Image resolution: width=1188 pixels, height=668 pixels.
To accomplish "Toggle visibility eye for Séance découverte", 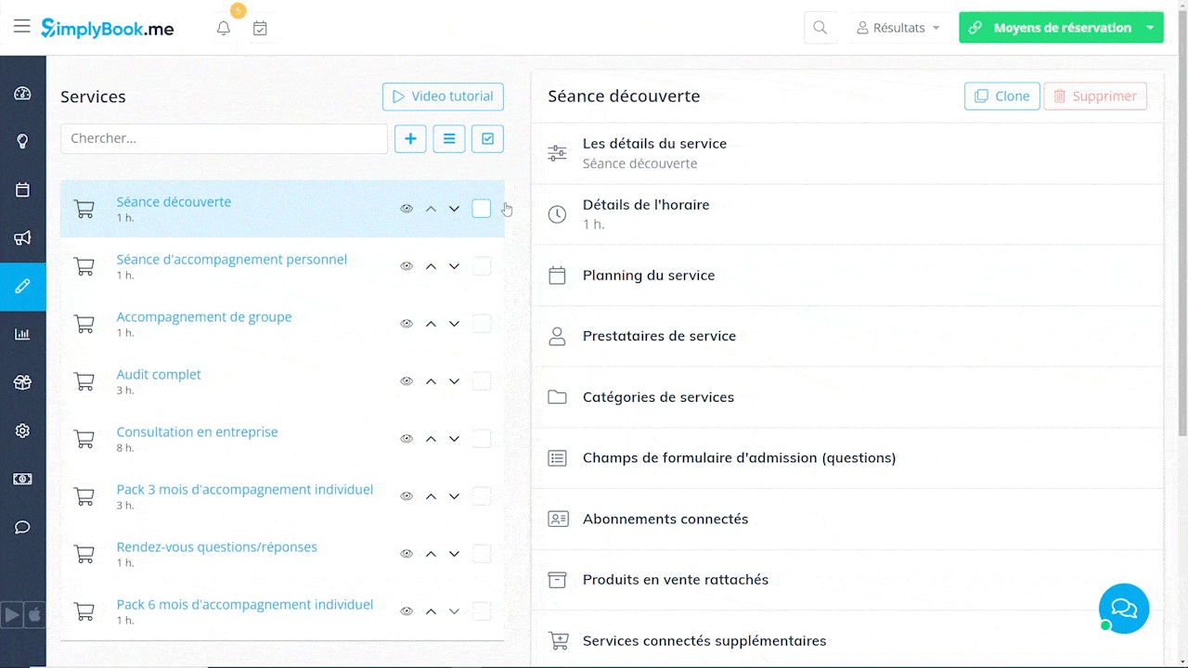I will pos(407,209).
